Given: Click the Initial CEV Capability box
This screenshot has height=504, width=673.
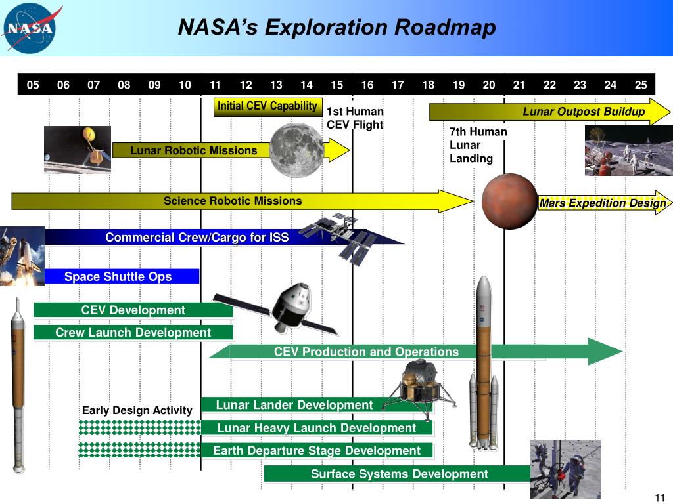Looking at the screenshot, I should 268,107.
